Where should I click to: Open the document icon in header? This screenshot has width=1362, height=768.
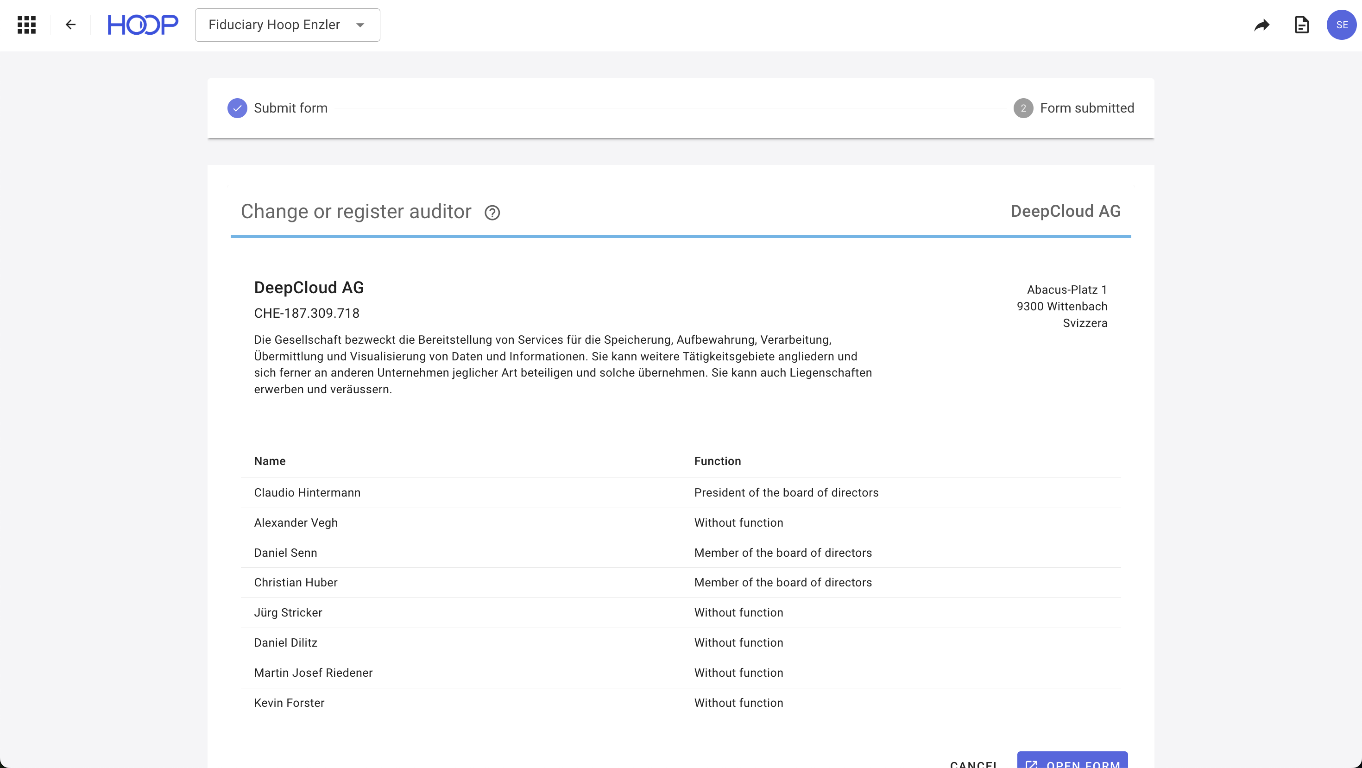(x=1301, y=25)
